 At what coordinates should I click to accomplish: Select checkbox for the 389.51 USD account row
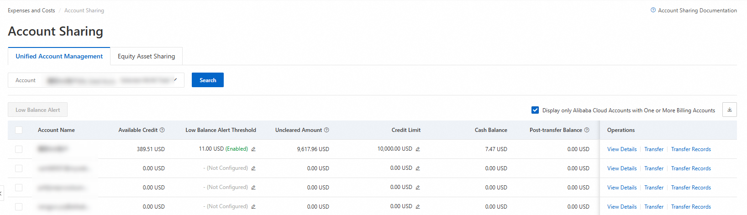19,149
